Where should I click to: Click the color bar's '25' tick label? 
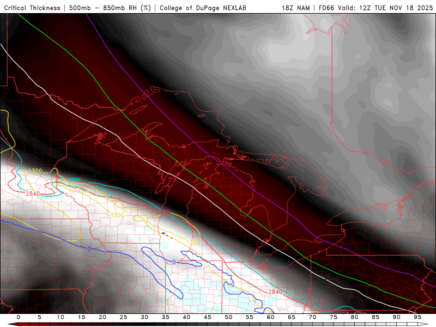point(124,317)
